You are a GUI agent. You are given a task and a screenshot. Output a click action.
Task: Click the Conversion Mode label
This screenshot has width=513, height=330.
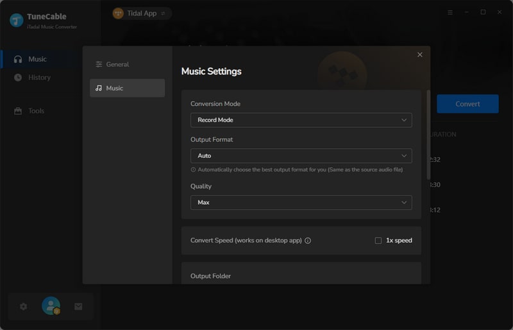[215, 103]
